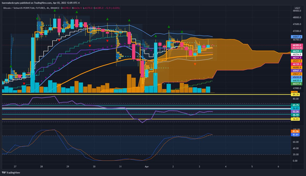Viewport: 306px width, 176px height.
Task: Click the green 65.75 RSI level label
Action: click(x=296, y=105)
